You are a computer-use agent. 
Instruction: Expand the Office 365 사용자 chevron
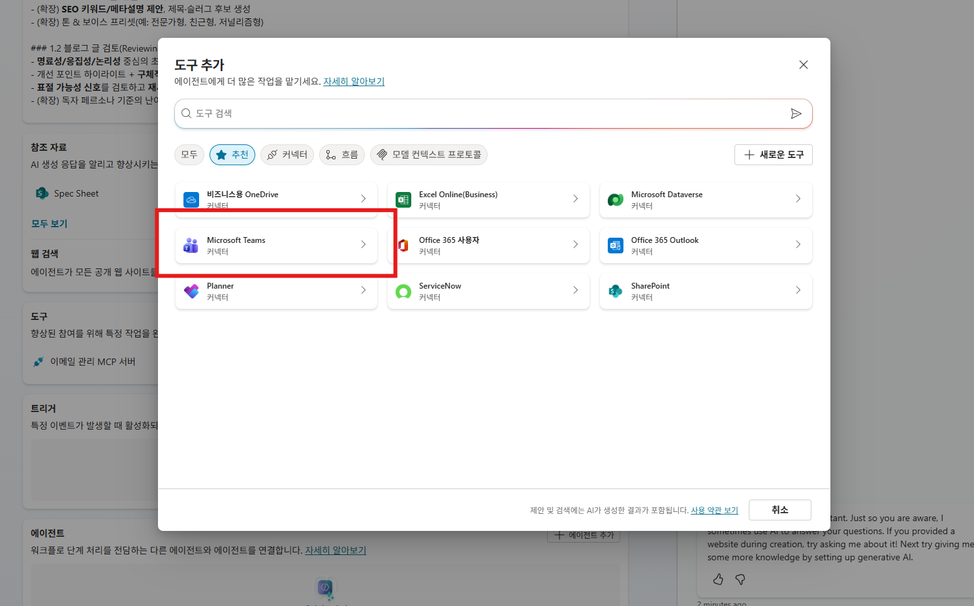[575, 244]
